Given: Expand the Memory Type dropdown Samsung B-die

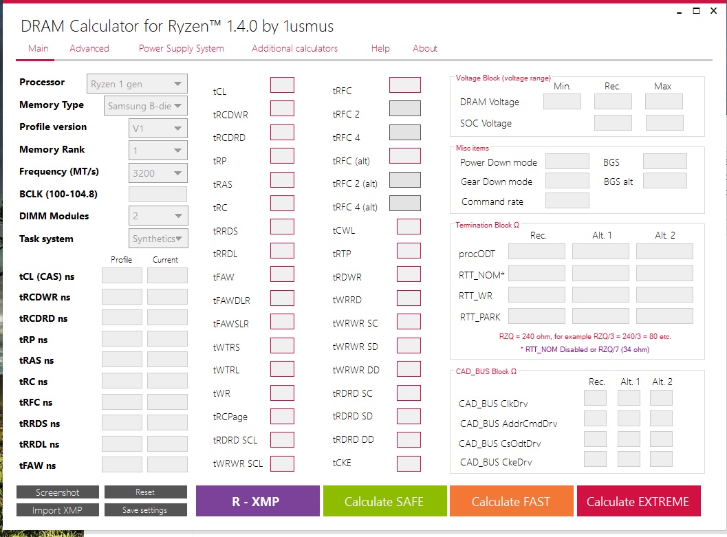Looking at the screenshot, I should click(x=146, y=106).
